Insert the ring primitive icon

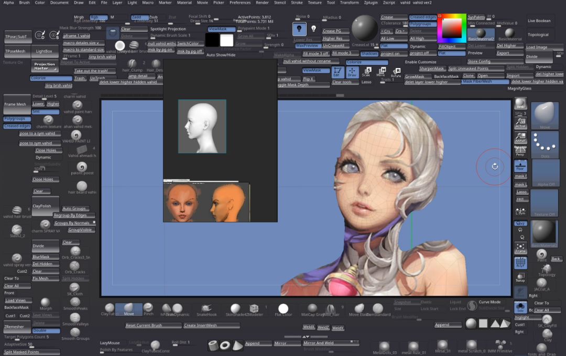pyautogui.click(x=225, y=346)
